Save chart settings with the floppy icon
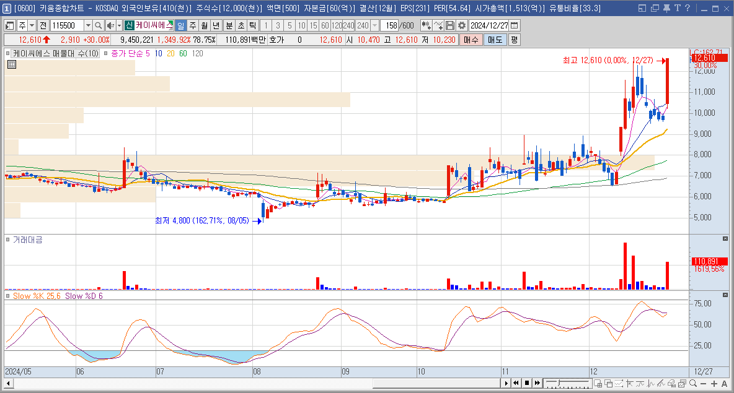The width and height of the screenshot is (734, 393). (x=450, y=26)
